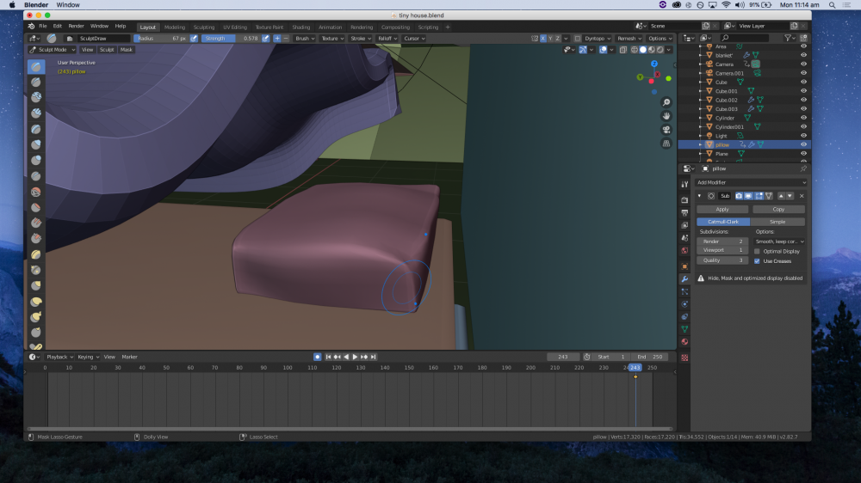
Task: Hide the Cylinder object via eye icon
Action: point(803,118)
